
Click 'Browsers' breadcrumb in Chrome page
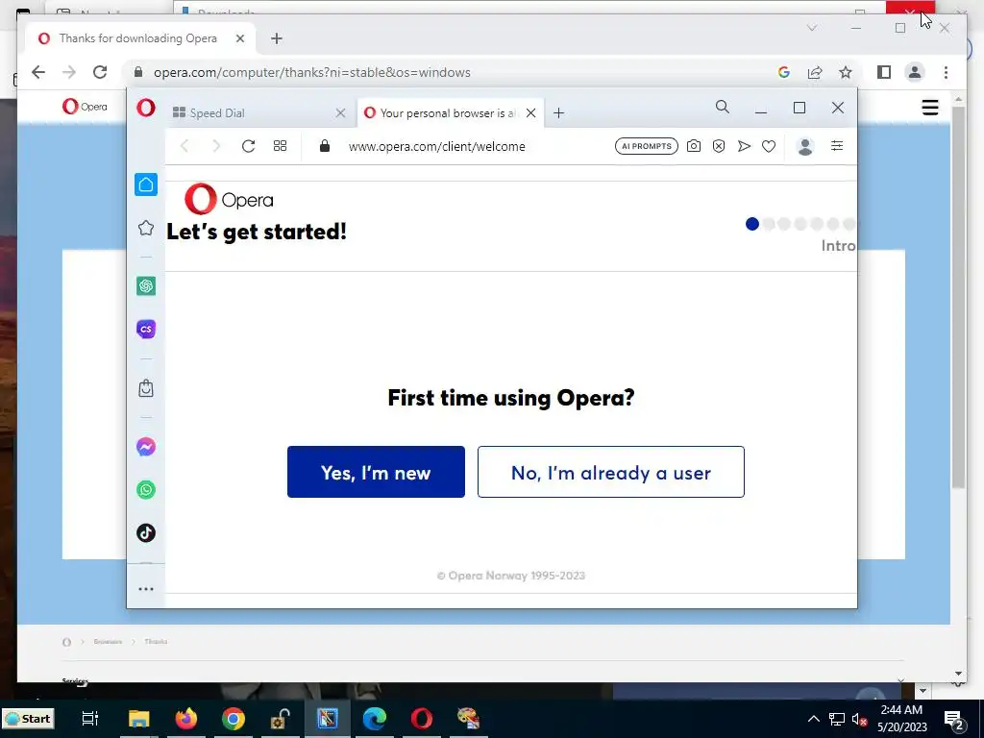click(108, 641)
